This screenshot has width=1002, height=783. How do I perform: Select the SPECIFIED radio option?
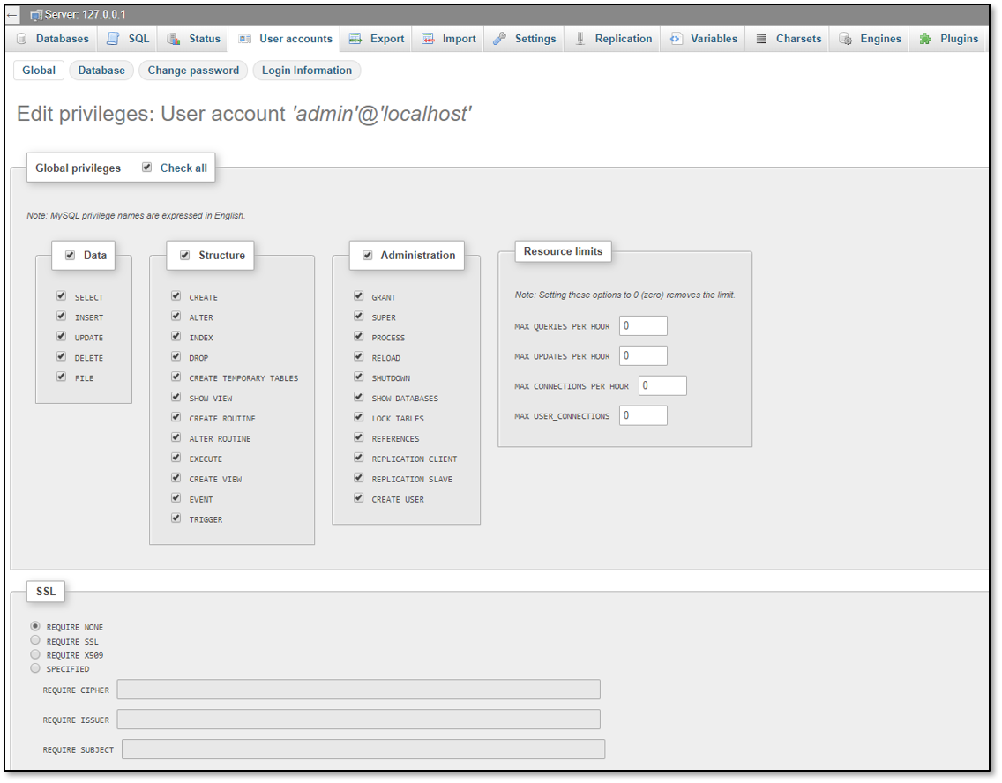(35, 668)
